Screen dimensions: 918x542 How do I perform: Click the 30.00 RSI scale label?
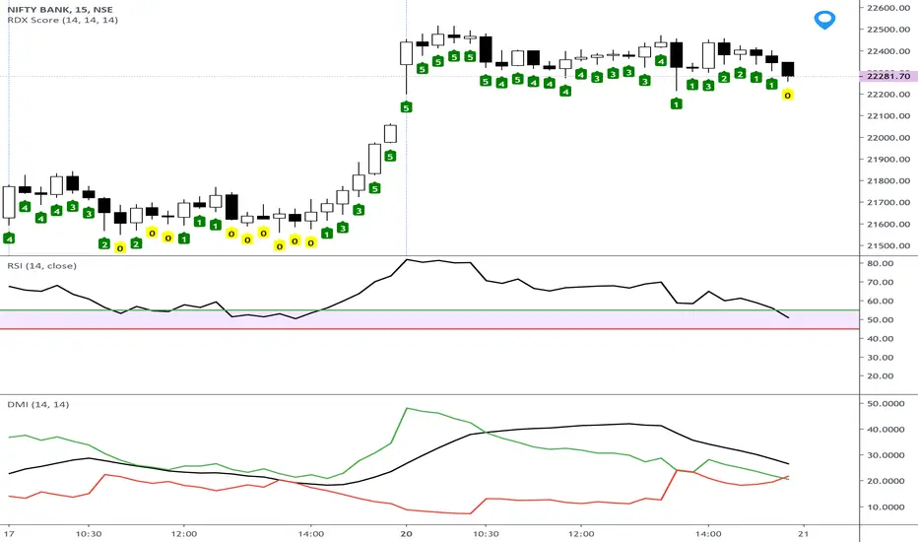[x=880, y=358]
